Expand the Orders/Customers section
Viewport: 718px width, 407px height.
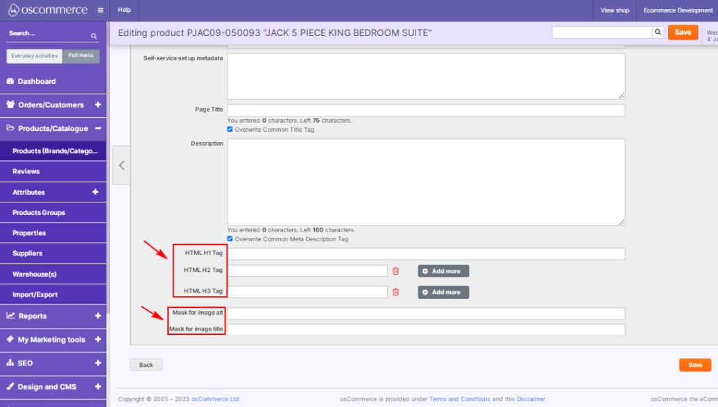[98, 105]
